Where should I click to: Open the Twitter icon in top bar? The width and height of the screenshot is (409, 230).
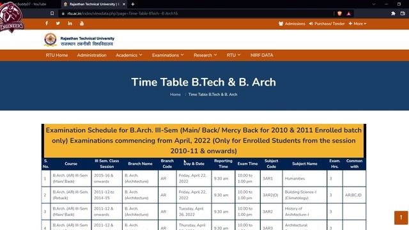click(58, 24)
